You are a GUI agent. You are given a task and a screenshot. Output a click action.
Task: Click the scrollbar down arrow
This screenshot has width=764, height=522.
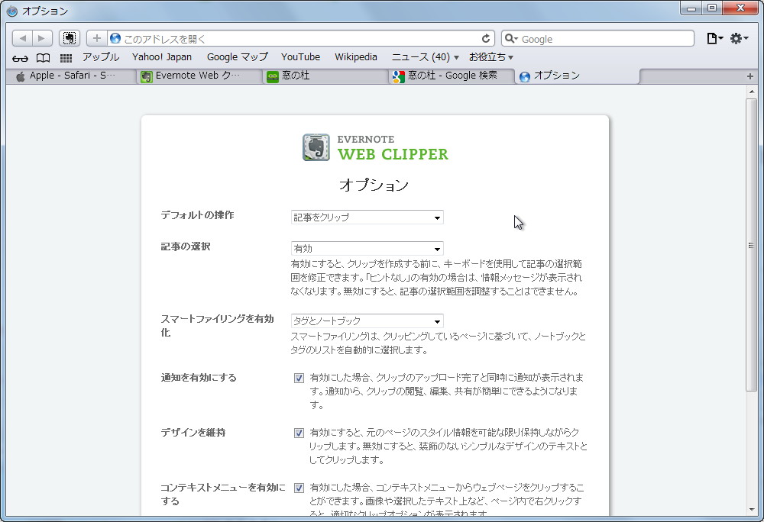[751, 510]
